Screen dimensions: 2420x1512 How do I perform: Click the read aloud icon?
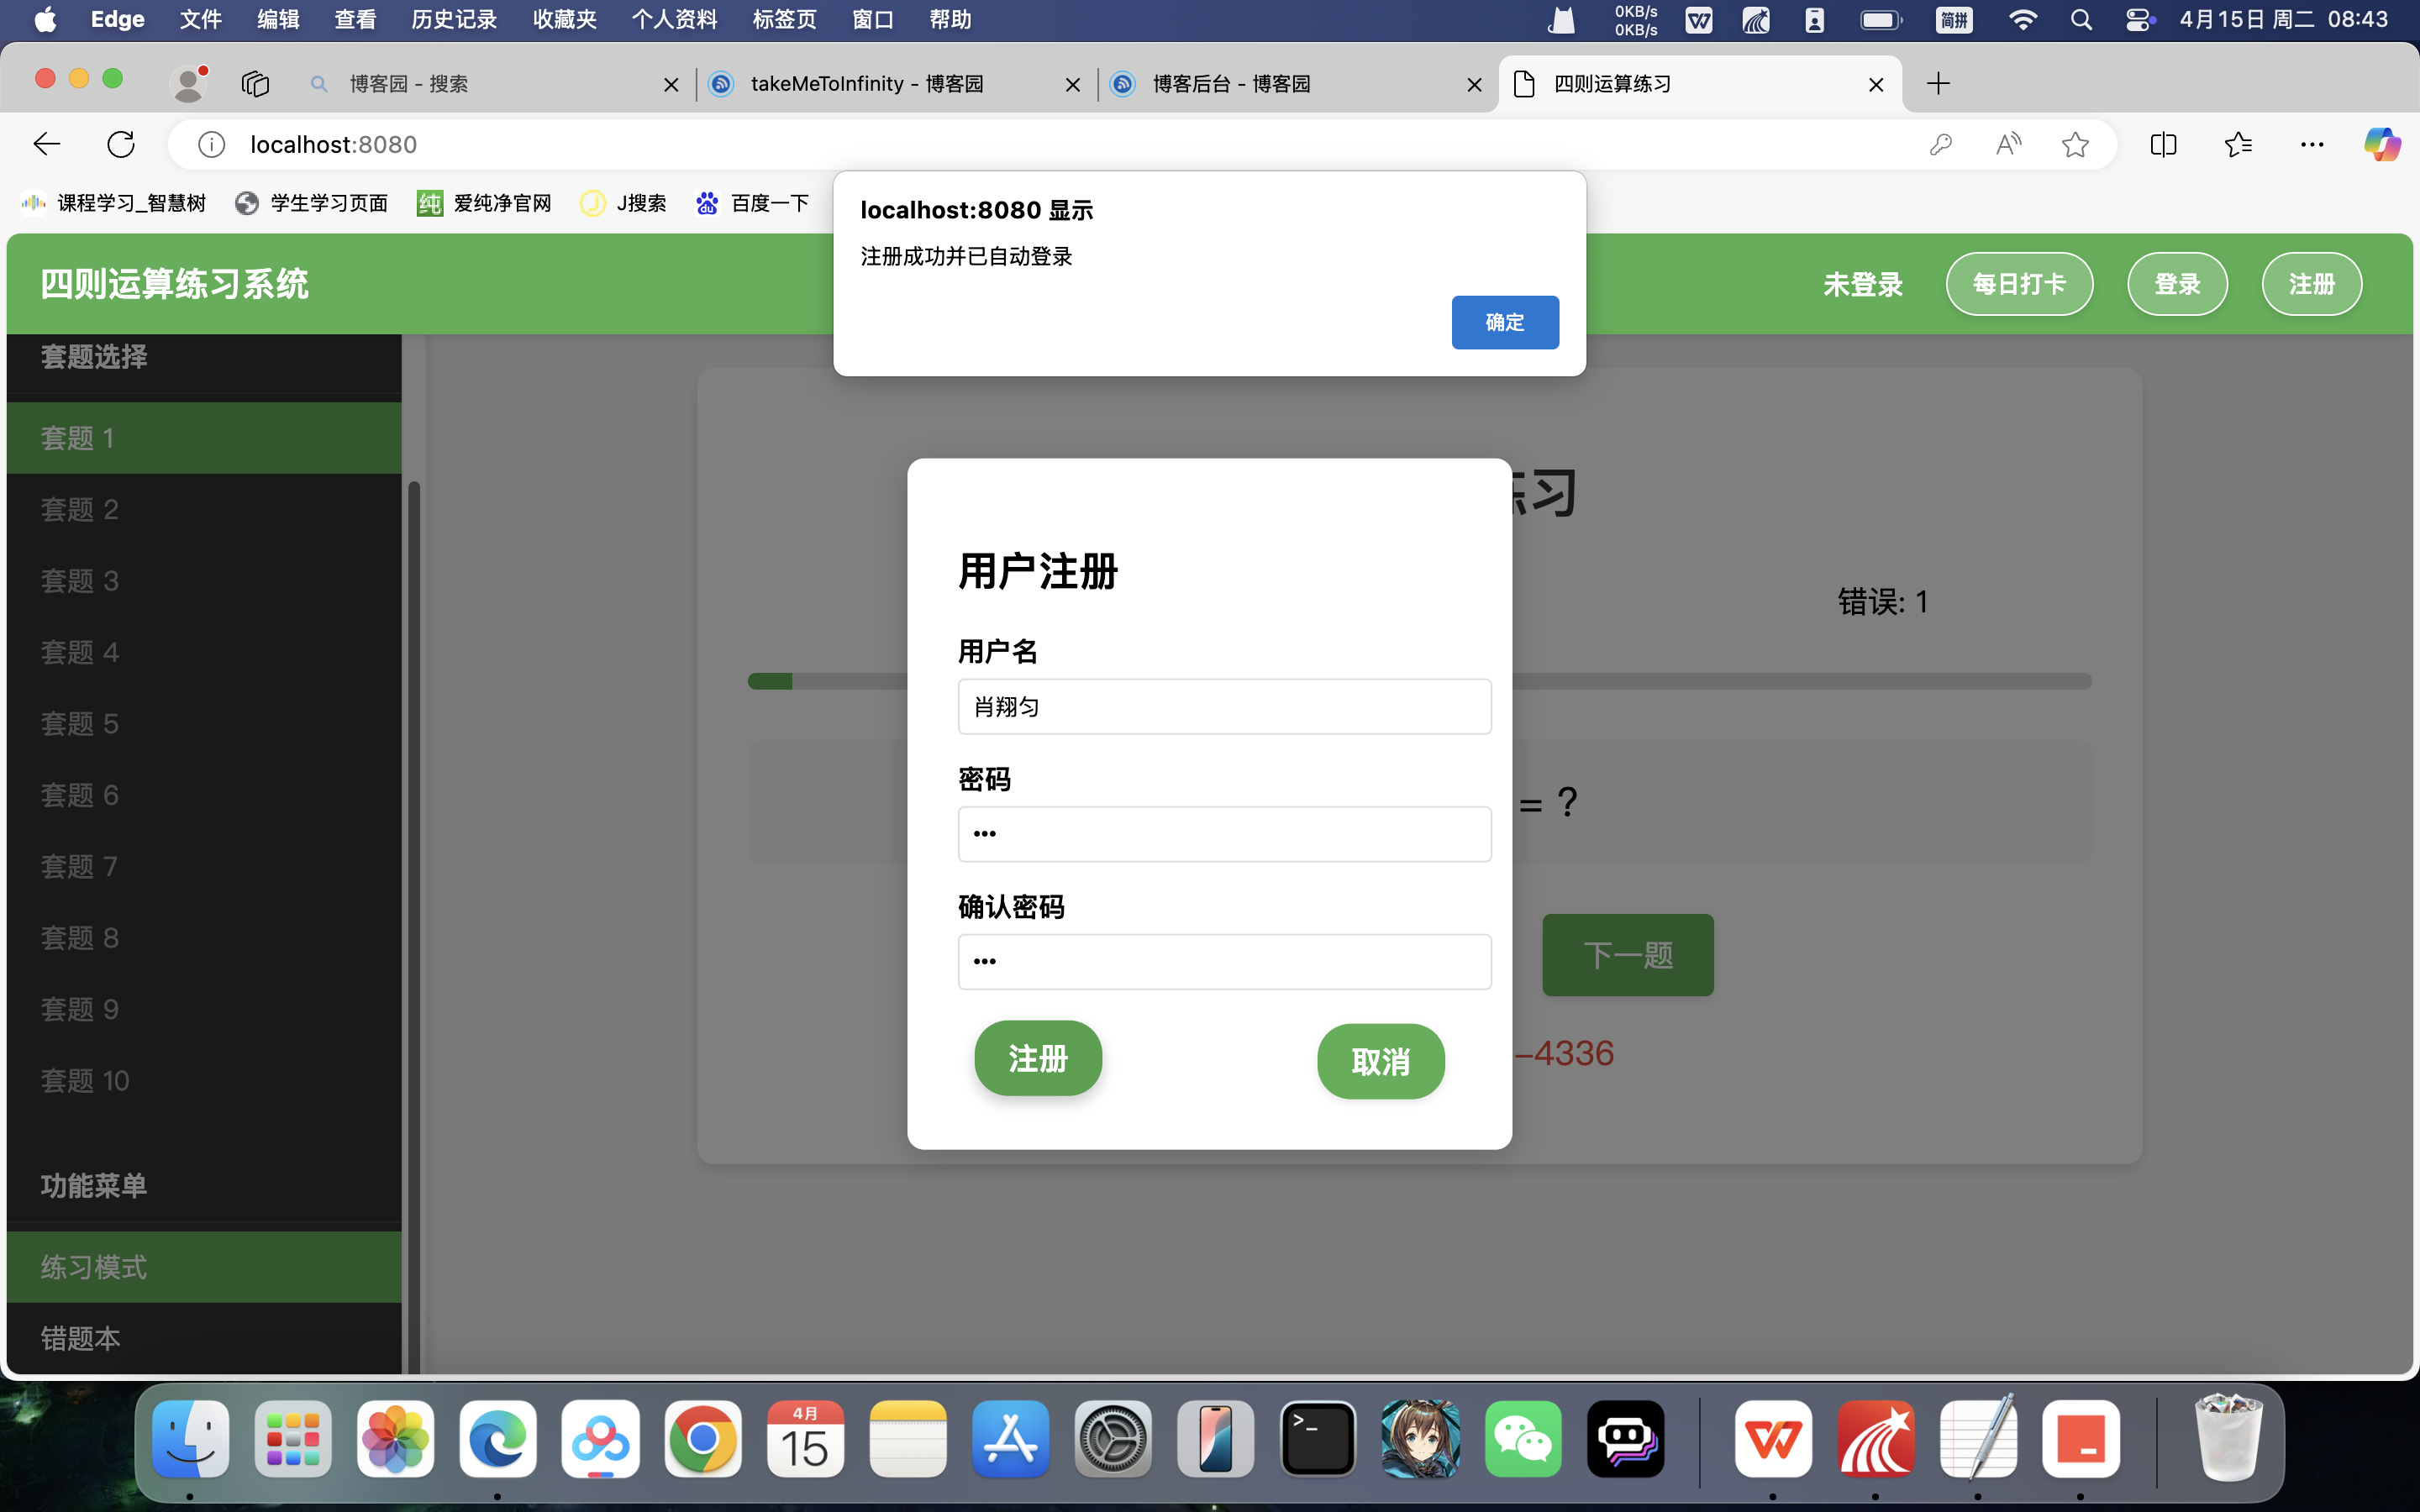click(2008, 144)
